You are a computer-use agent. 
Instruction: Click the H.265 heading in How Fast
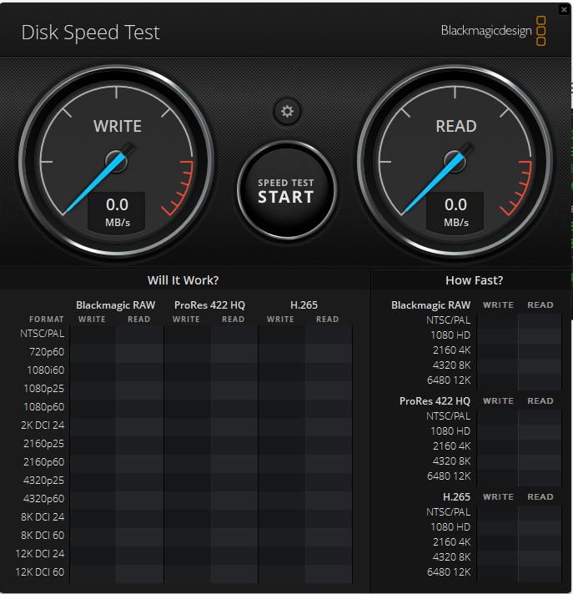point(456,497)
